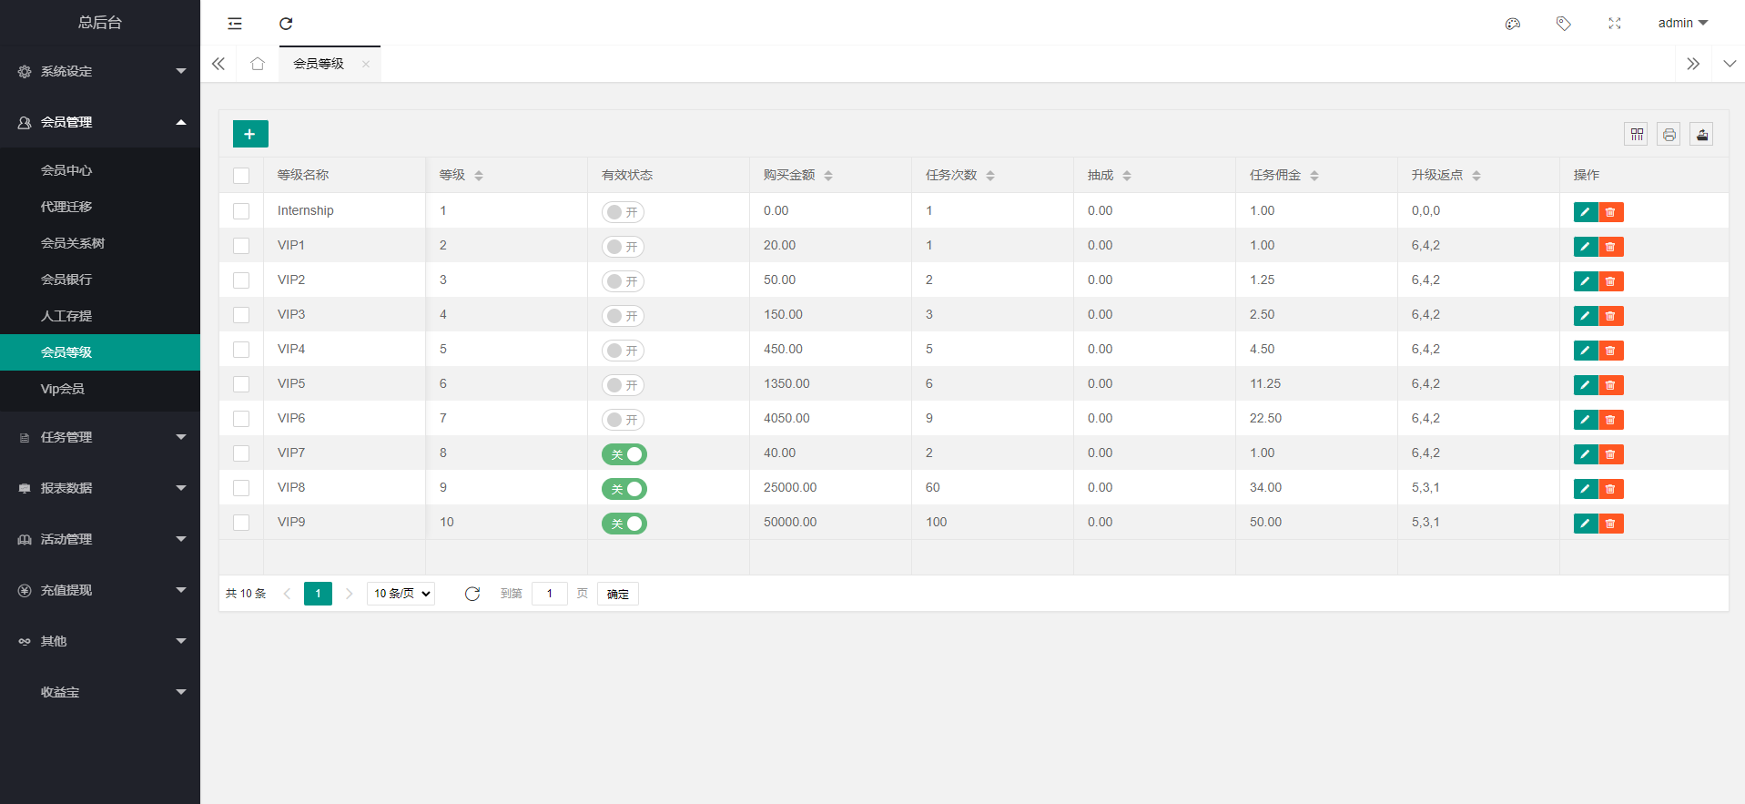Image resolution: width=1745 pixels, height=804 pixels.
Task: Open the admin user dropdown
Action: [x=1682, y=23]
